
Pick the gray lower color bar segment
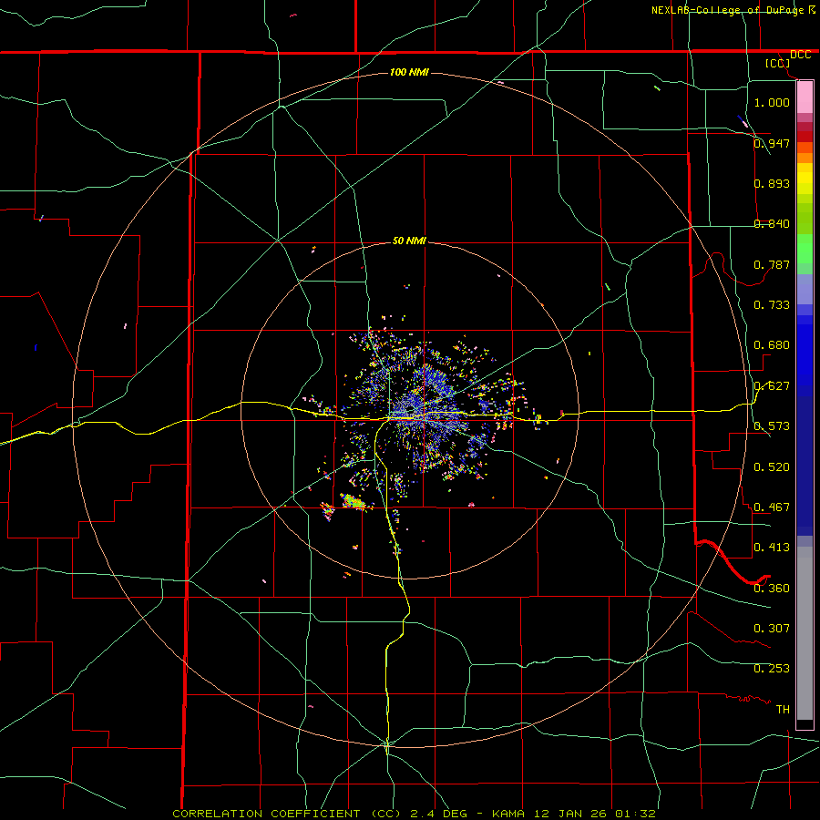pos(805,633)
